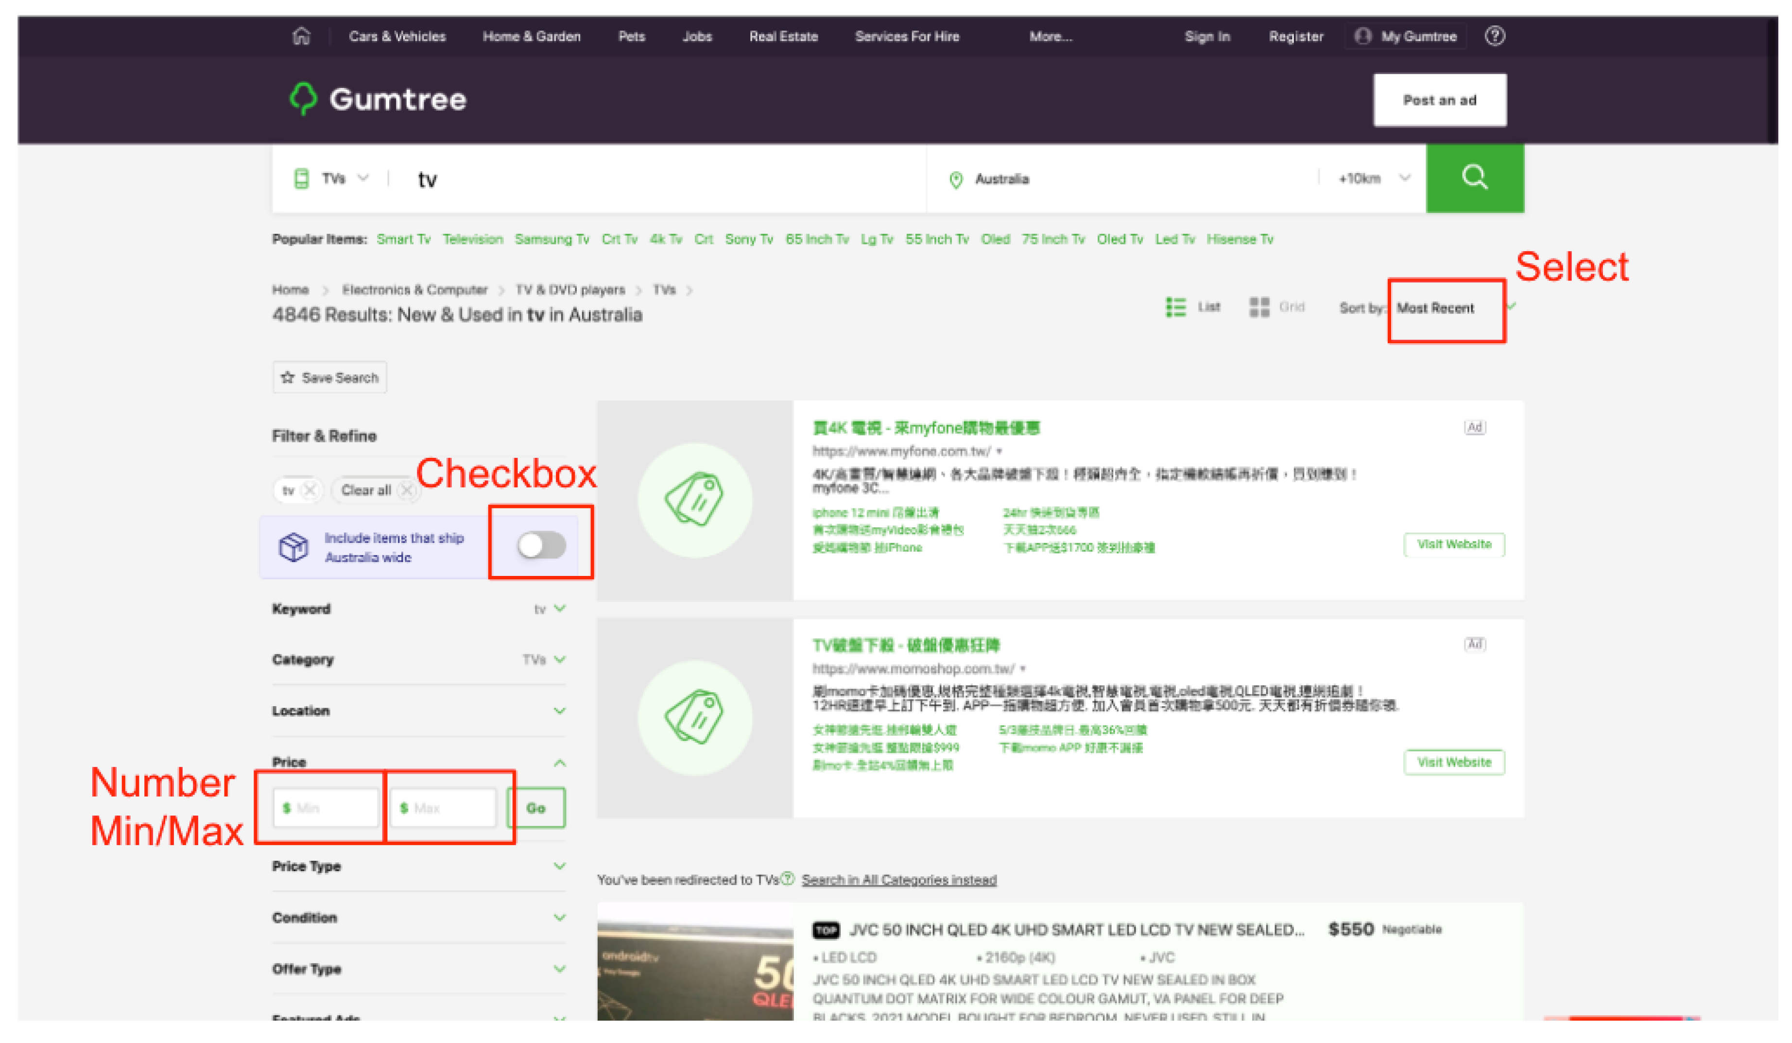Click Search in All Categories instead link
Viewport: 1792px width, 1043px height.
(899, 879)
